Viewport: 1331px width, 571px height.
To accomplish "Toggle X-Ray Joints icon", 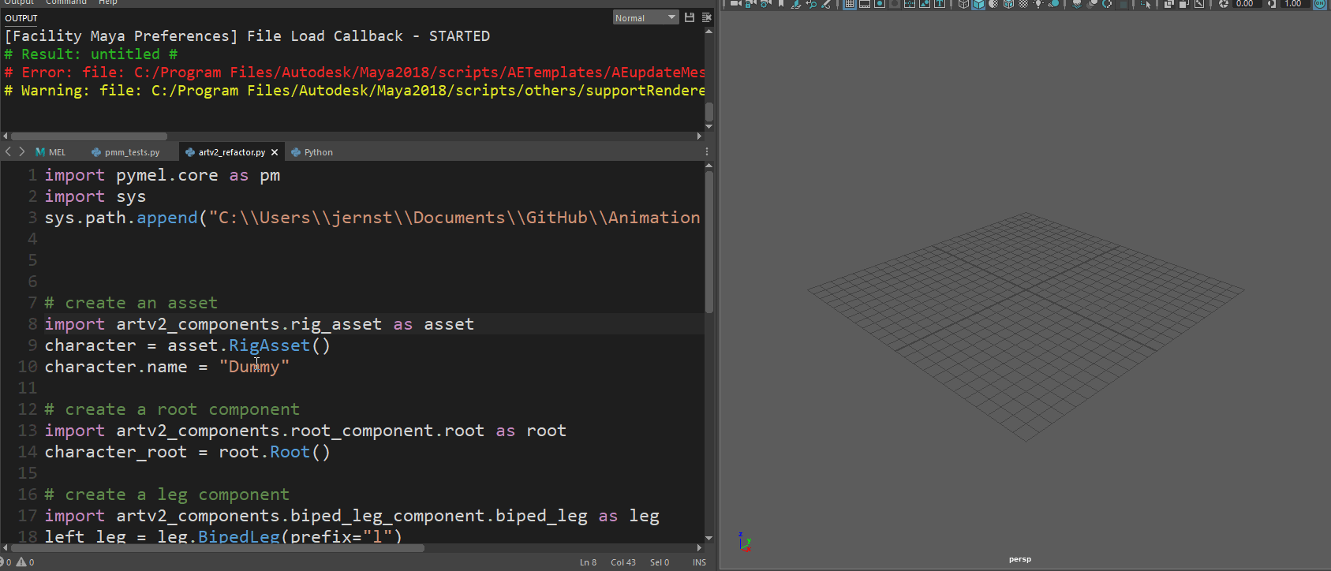I will tap(1199, 4).
